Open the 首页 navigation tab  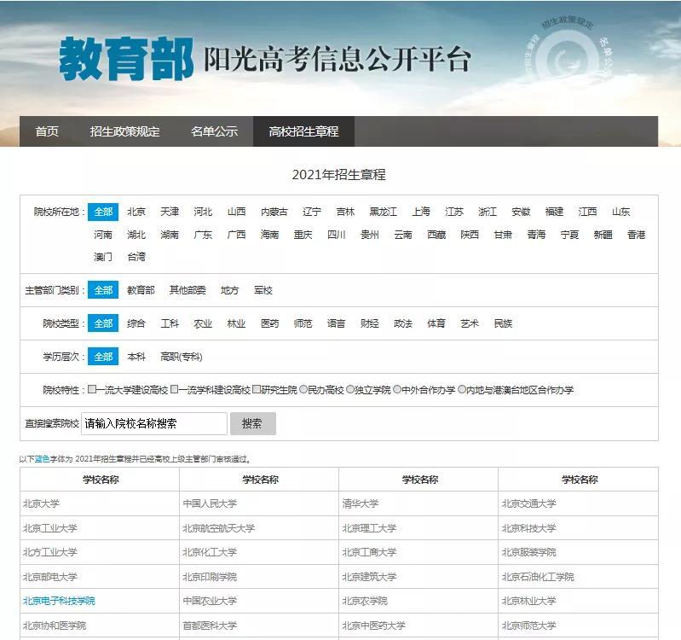point(47,131)
